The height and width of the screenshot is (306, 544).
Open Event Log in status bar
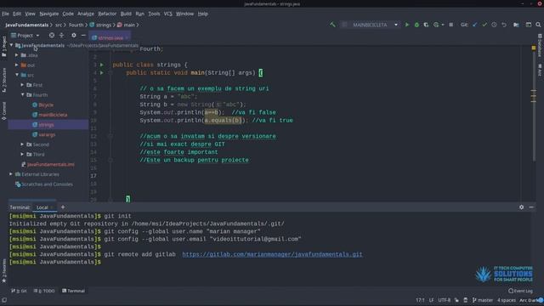coord(520,291)
